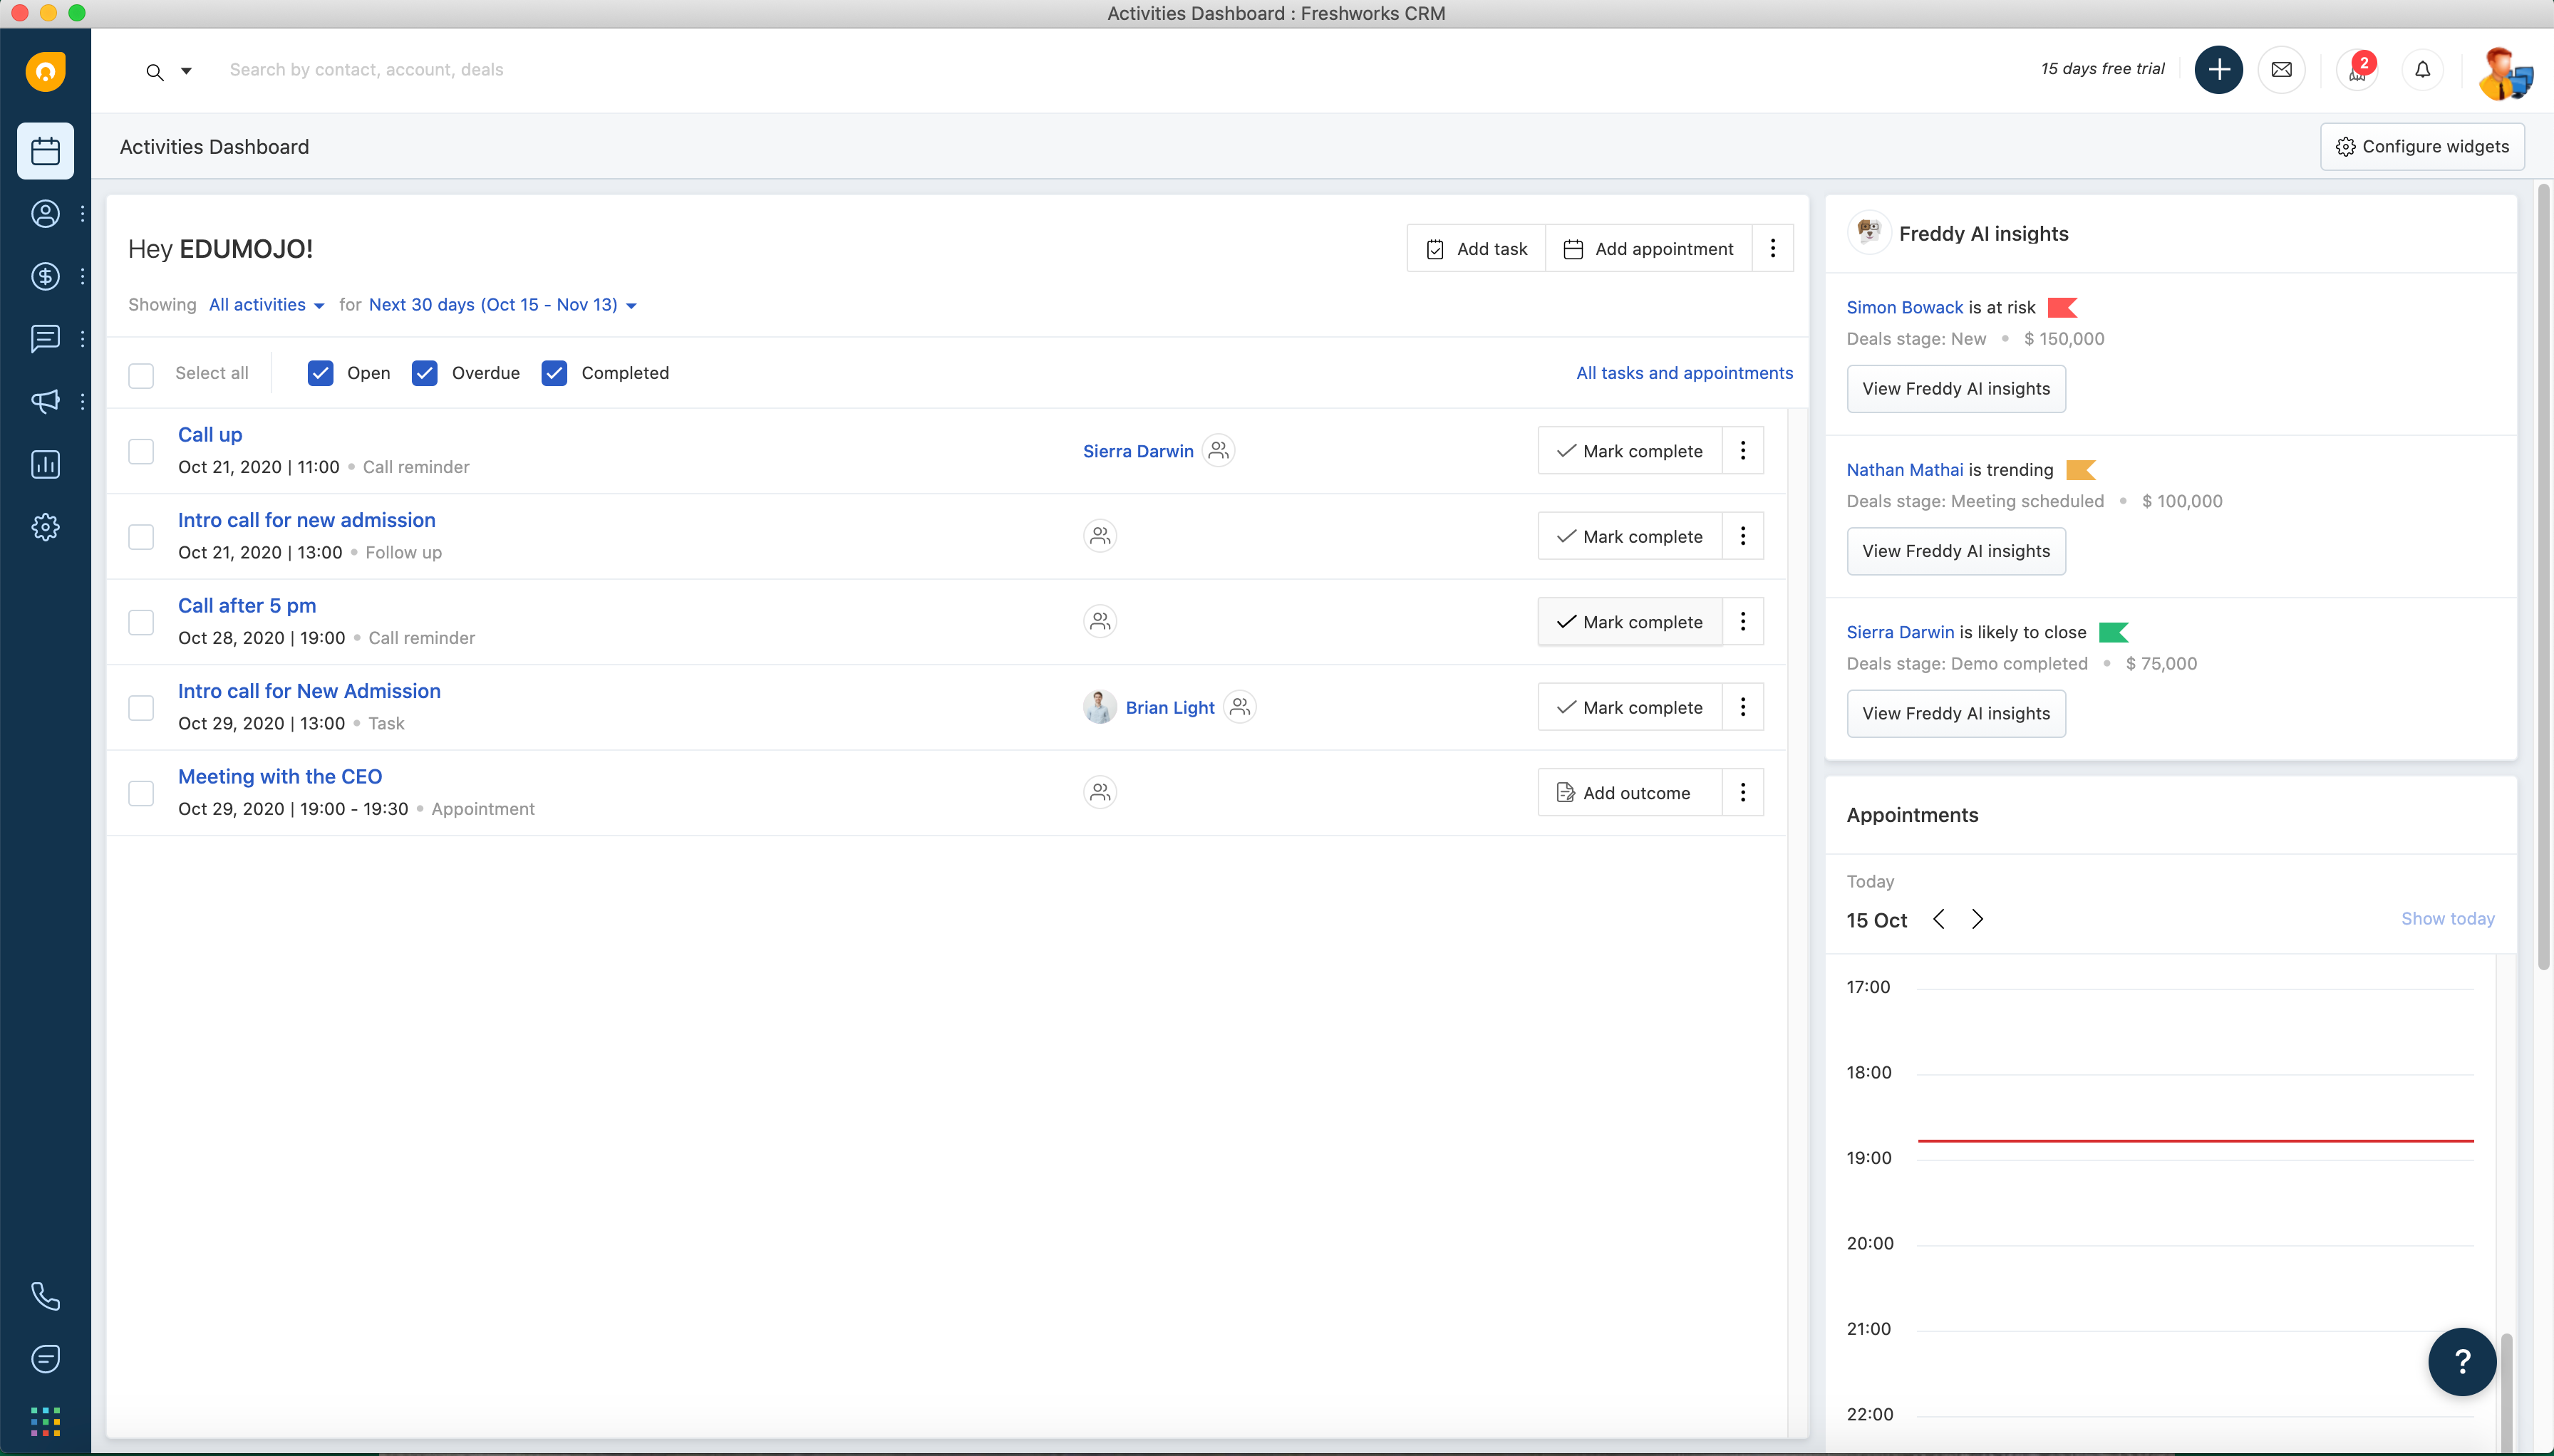Open Configure widgets menu

pyautogui.click(x=2422, y=145)
